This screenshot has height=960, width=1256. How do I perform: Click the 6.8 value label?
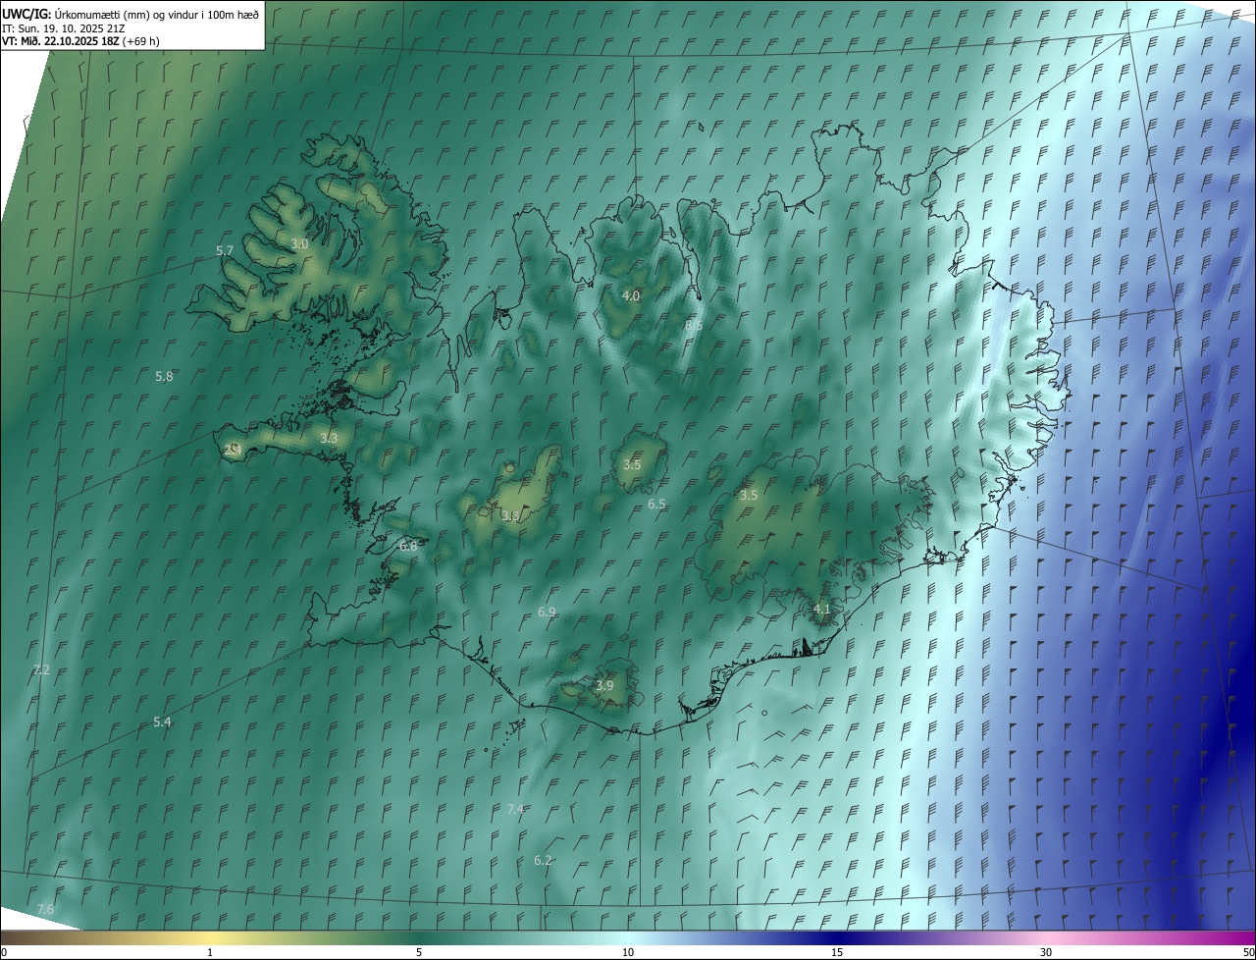pyautogui.click(x=408, y=546)
